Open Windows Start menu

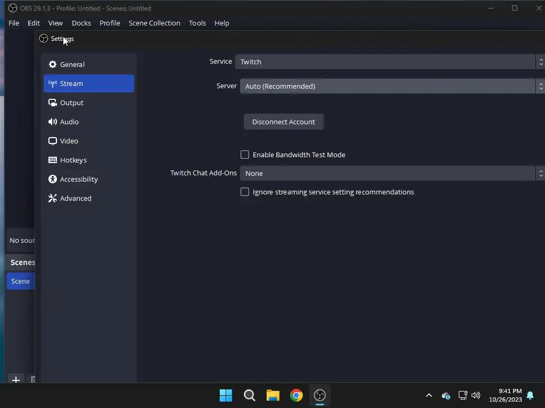tap(226, 395)
